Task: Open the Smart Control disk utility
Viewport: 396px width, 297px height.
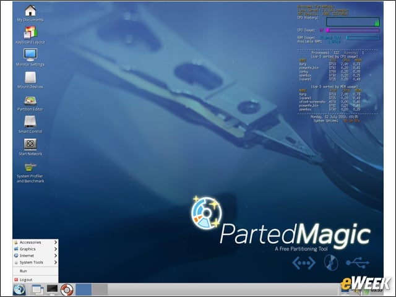Action: click(x=30, y=124)
